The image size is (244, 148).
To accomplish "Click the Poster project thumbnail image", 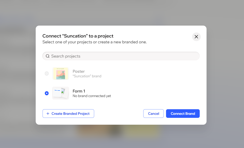I will tap(60, 73).
